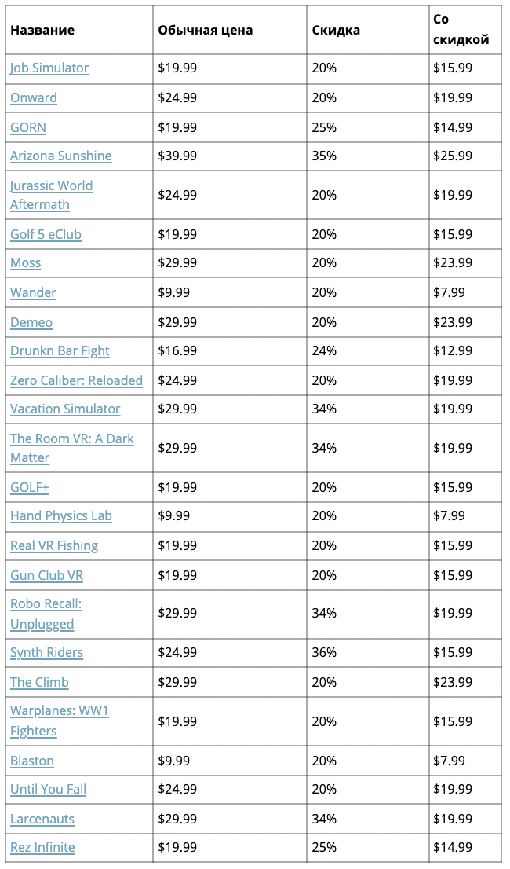Click the GOLF+ link

[30, 487]
